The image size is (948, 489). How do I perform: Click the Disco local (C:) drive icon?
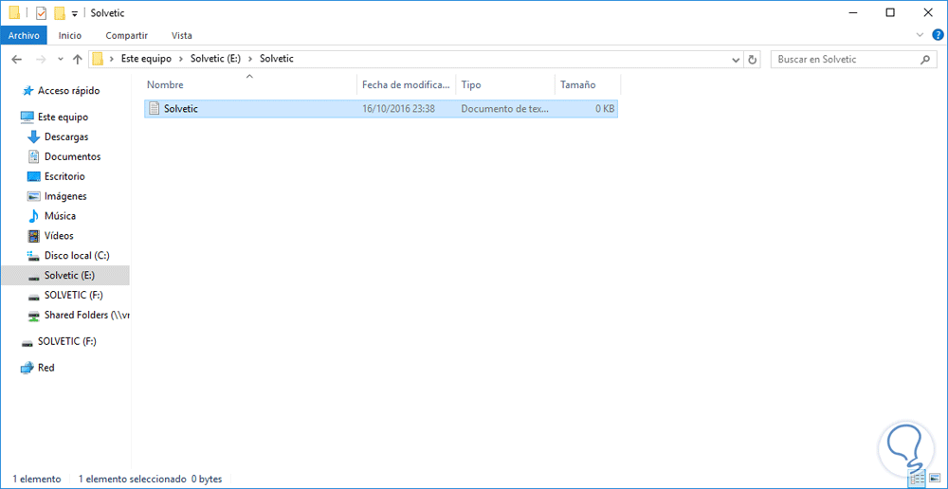(34, 256)
